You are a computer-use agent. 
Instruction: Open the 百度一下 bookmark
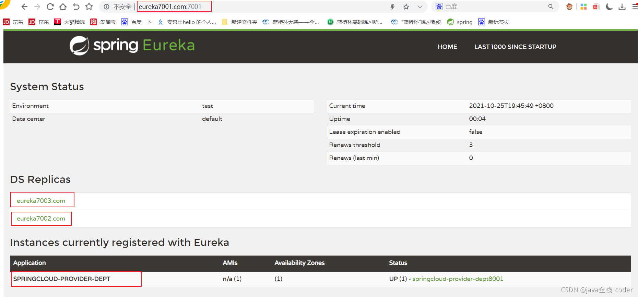click(137, 22)
